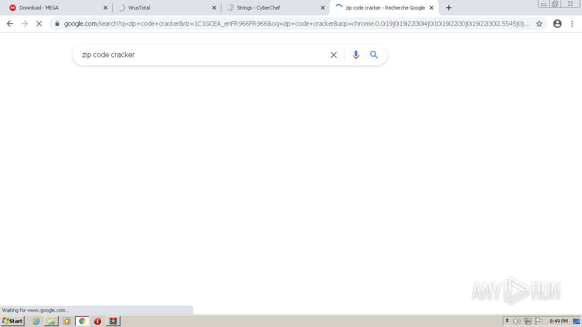The height and width of the screenshot is (327, 582).
Task: Open a new browser tab
Action: click(x=449, y=8)
